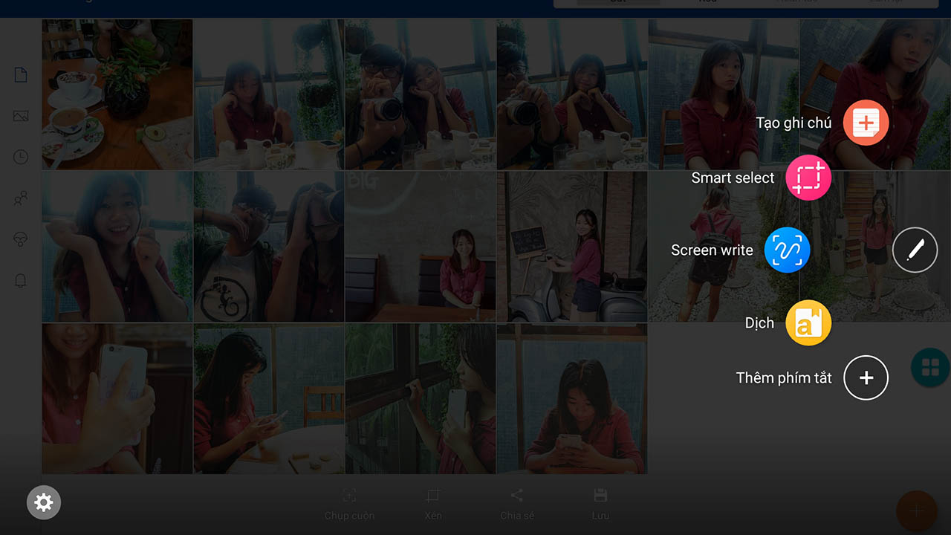Launch Smart select from Air command

point(808,178)
